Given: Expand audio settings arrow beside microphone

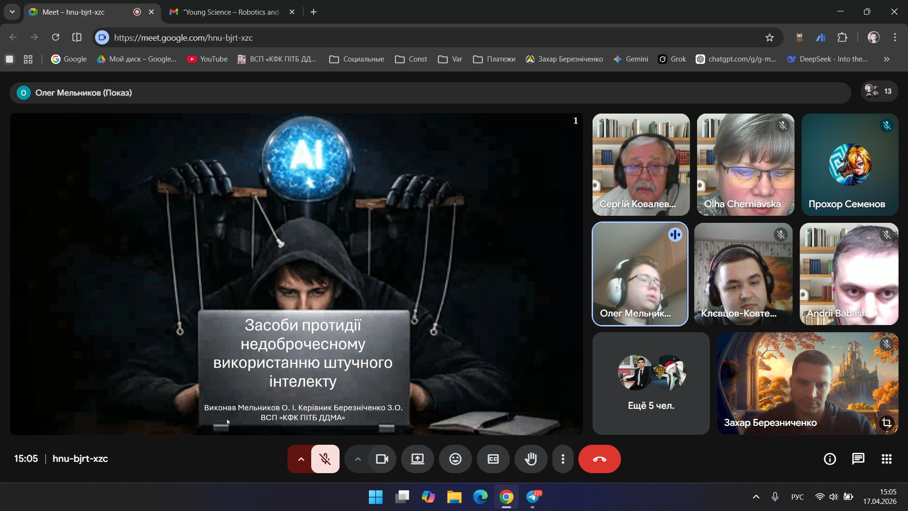Looking at the screenshot, I should (x=301, y=459).
